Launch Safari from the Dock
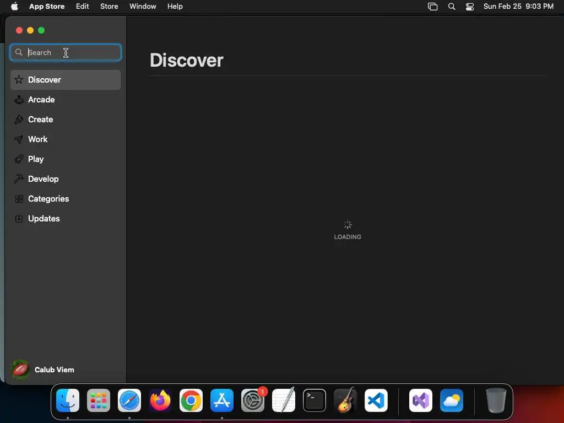This screenshot has height=423, width=564. coord(129,400)
